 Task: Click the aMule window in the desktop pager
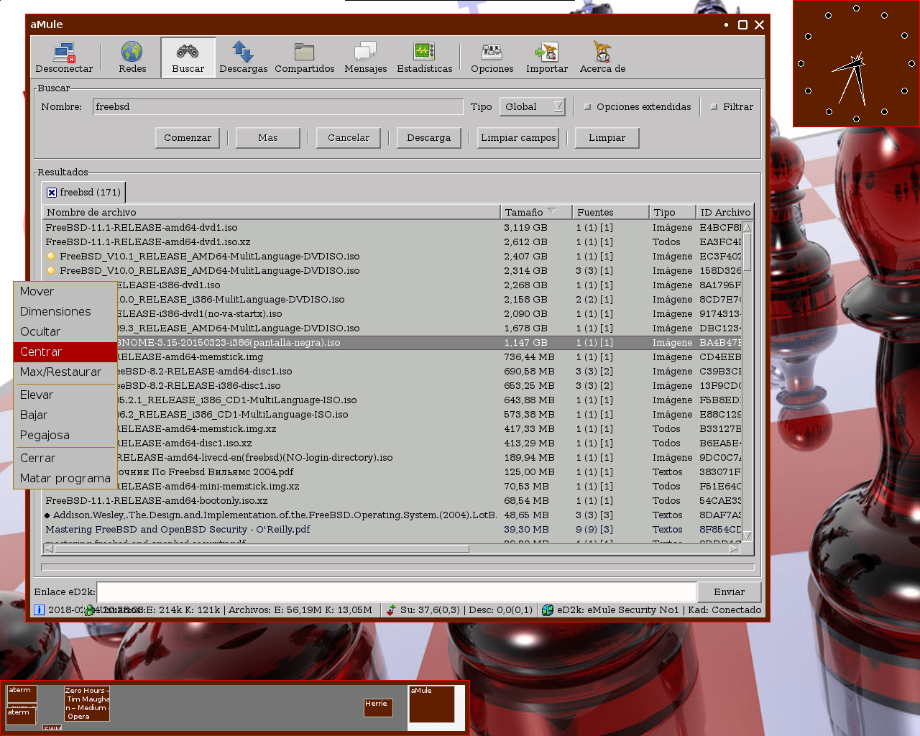pyautogui.click(x=432, y=704)
